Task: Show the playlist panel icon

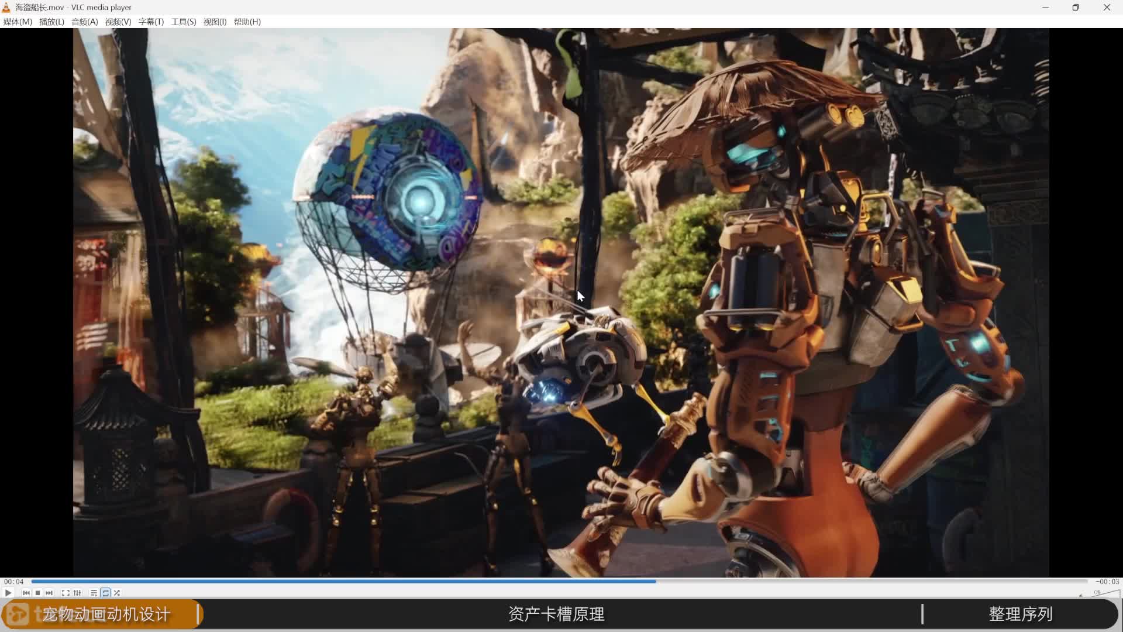Action: [x=94, y=593]
